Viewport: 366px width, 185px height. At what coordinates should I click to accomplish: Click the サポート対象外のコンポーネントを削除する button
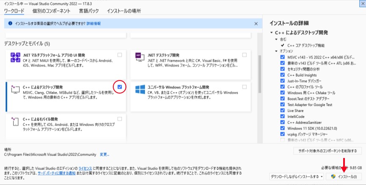[327, 150]
